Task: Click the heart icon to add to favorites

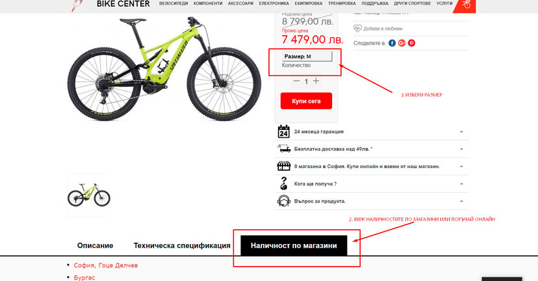Action: click(357, 29)
